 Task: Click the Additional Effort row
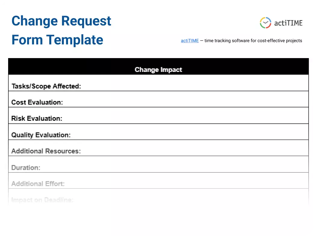[x=38, y=184]
